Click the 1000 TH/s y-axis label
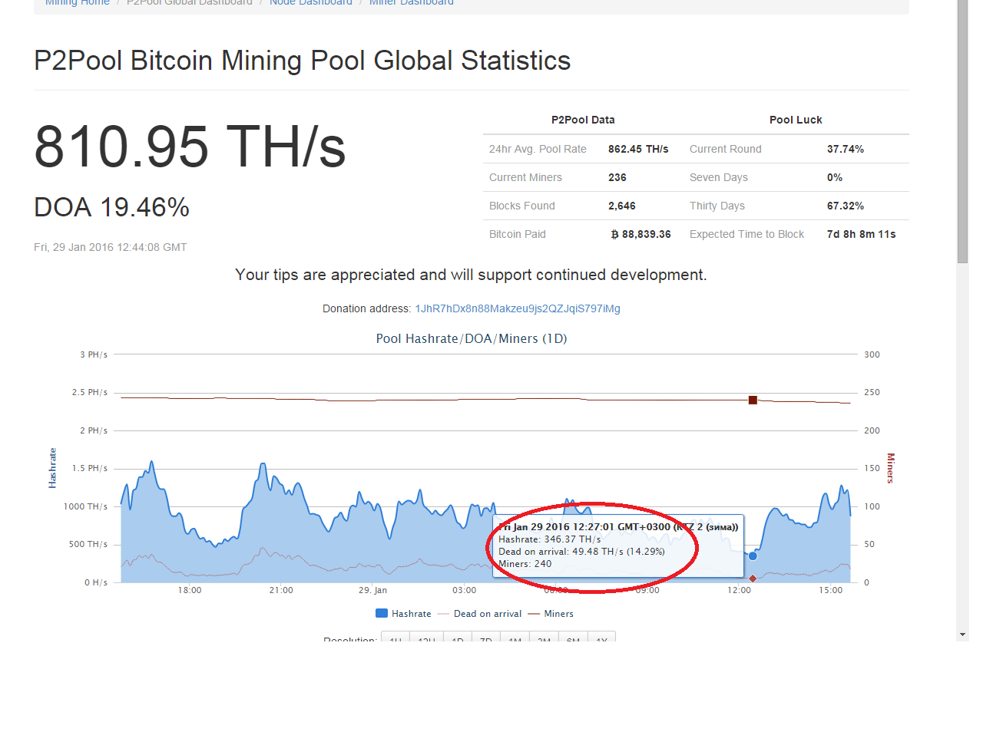983x755 pixels. [x=85, y=506]
